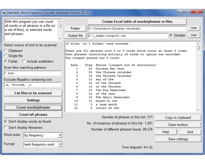The image size is (205, 164).
Task: Open Help
Action: pos(165,132)
